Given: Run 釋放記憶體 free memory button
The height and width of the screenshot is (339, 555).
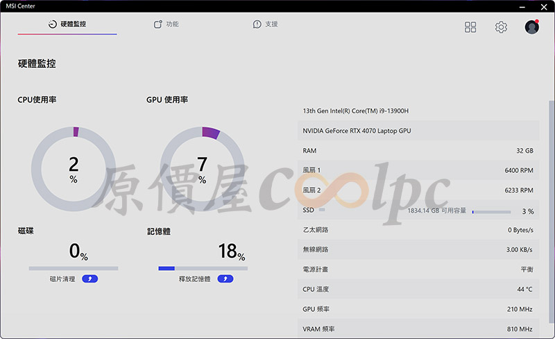Looking at the screenshot, I should 225,279.
